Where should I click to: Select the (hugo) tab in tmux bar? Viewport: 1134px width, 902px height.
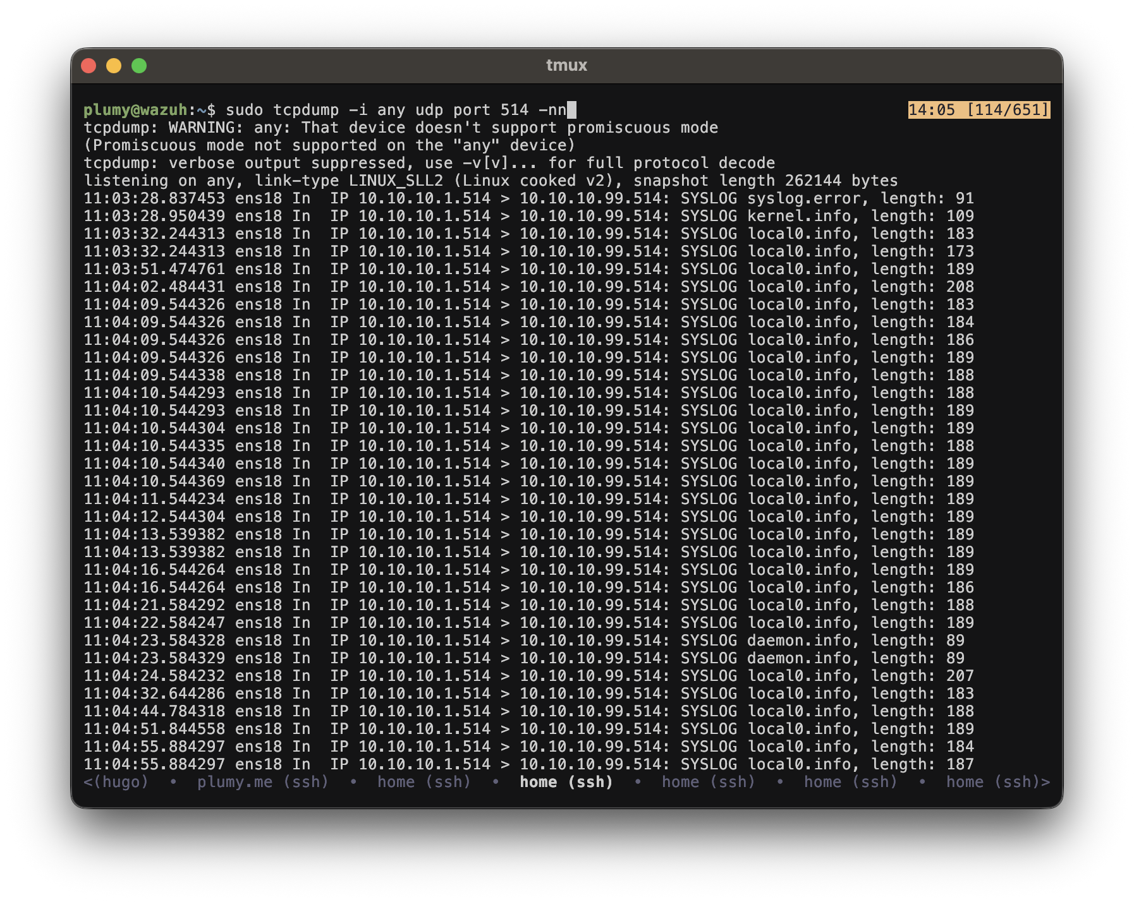pos(121,782)
